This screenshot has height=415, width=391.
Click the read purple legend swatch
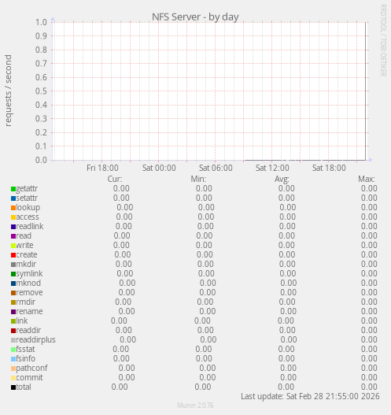pos(13,236)
